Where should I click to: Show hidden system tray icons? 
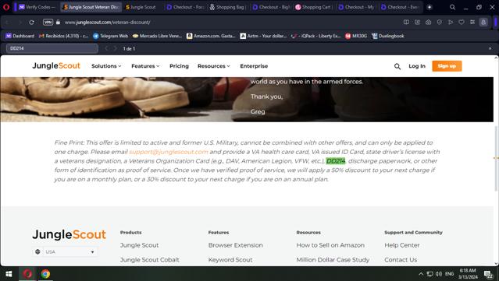421,274
